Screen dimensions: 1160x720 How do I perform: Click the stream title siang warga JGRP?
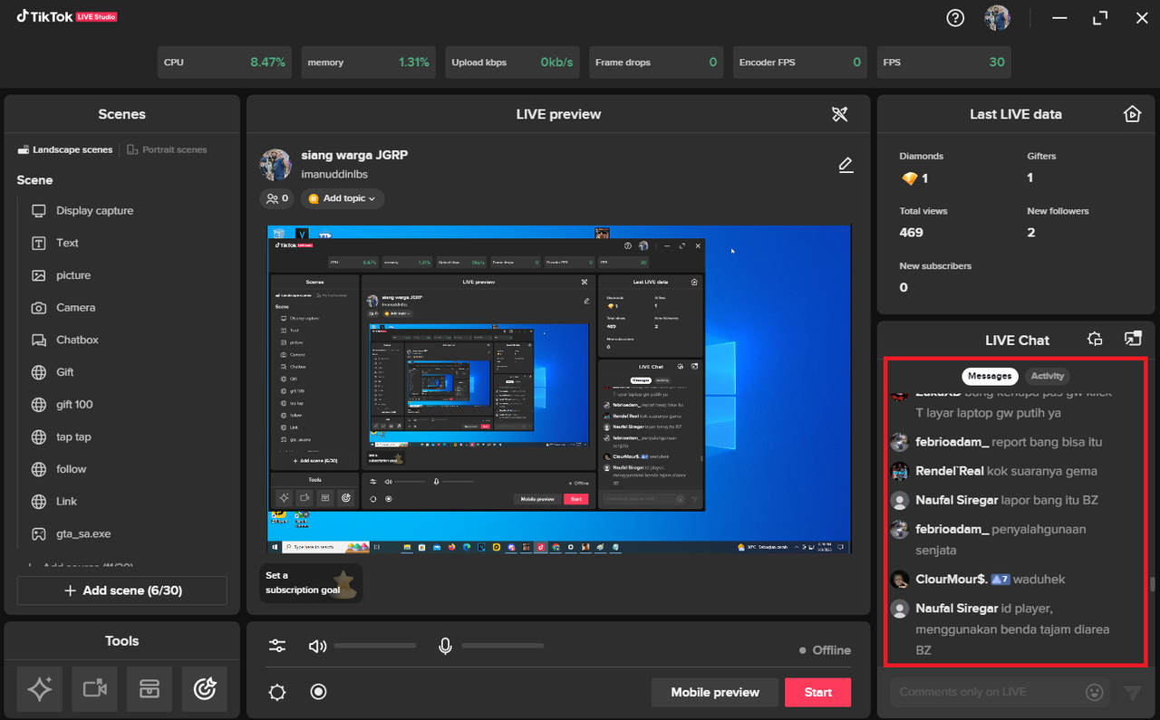pyautogui.click(x=354, y=155)
